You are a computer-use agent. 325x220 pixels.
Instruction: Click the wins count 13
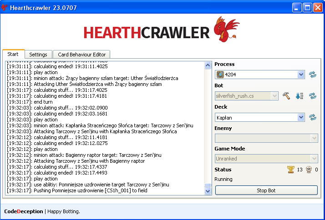click(x=300, y=170)
